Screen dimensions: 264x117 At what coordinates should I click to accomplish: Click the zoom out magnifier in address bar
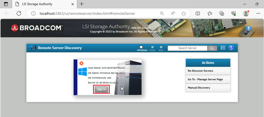[162, 13]
